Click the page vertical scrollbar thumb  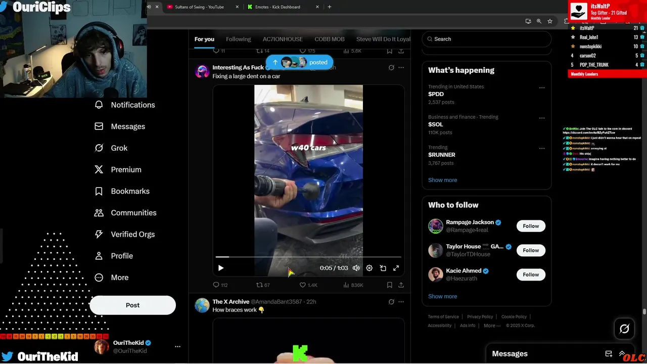coord(644,311)
